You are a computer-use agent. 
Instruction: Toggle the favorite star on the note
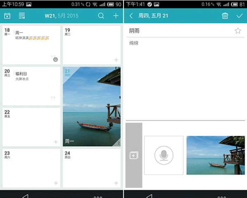point(238,31)
